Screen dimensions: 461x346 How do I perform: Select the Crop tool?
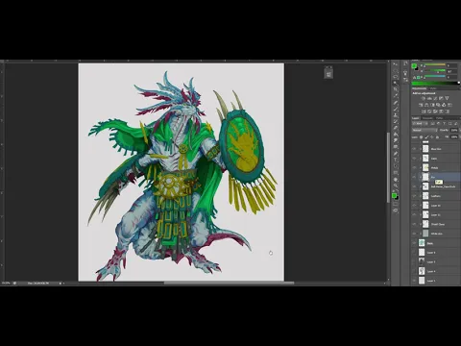pyautogui.click(x=396, y=89)
